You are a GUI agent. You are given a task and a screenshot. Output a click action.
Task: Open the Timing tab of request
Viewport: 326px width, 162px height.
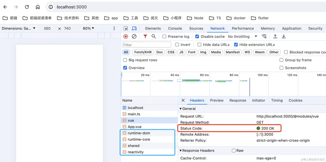pos(277,100)
